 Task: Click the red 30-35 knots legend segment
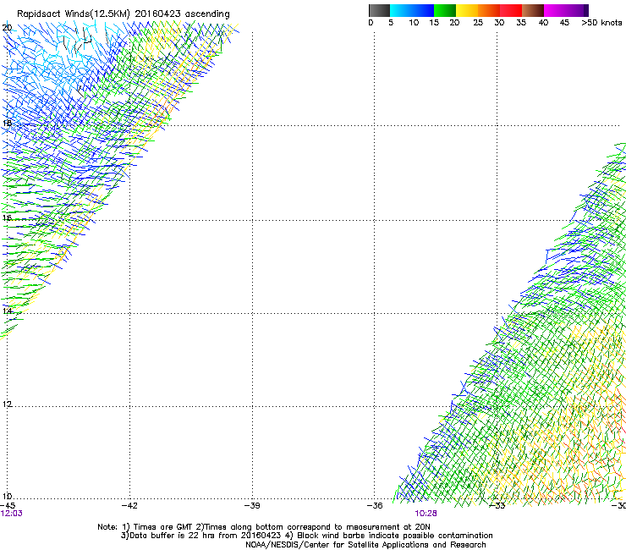(511, 10)
